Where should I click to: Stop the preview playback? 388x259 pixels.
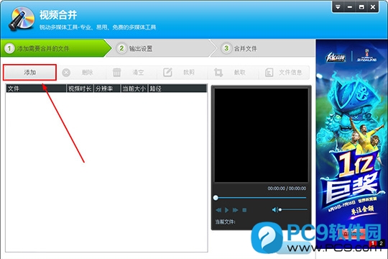click(244, 210)
